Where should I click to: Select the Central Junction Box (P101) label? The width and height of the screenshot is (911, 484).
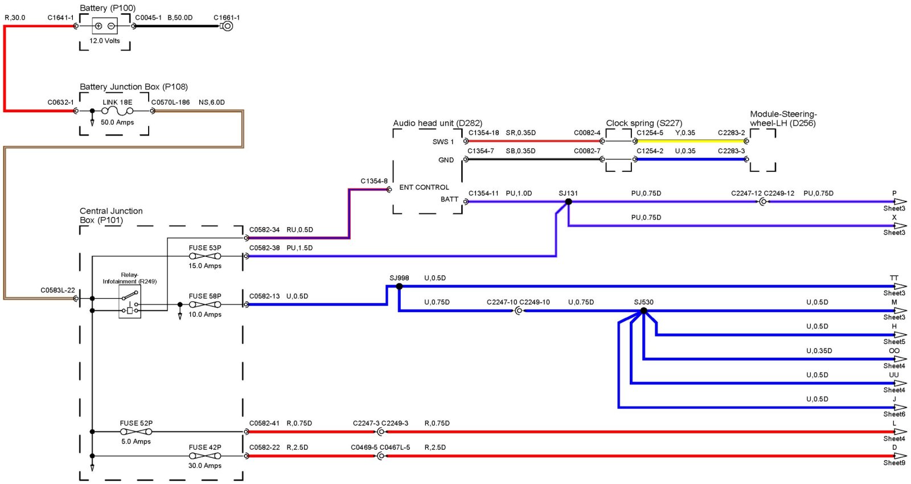pos(111,215)
